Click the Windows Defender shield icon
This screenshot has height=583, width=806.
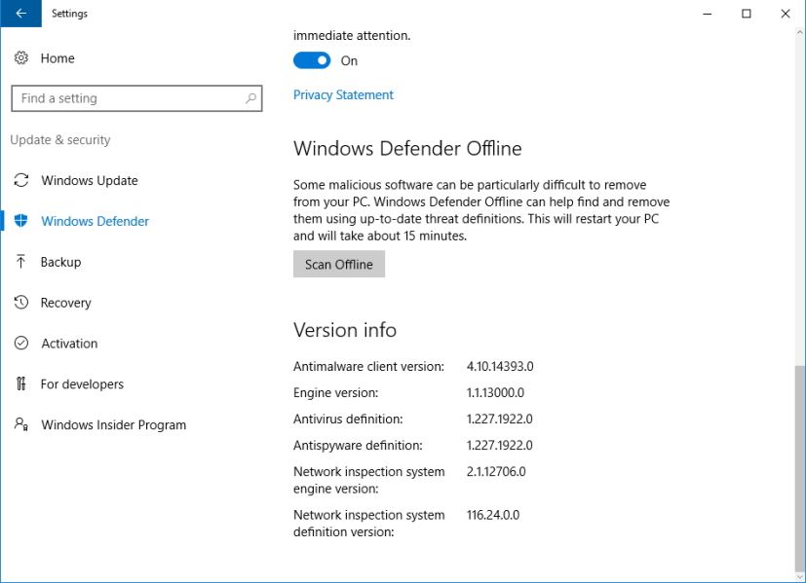tap(21, 221)
